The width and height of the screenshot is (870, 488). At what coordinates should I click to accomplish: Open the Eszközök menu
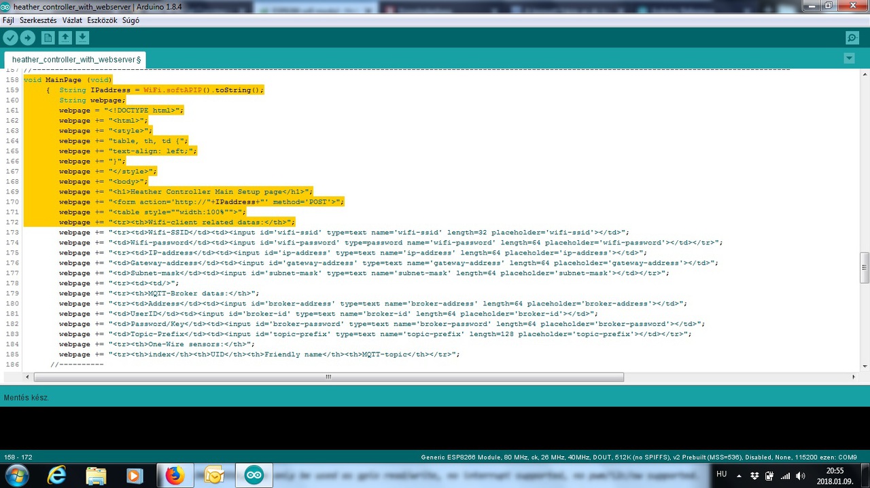pos(102,20)
